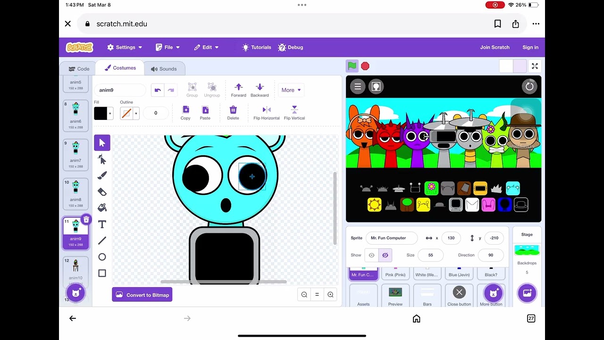Viewport: 604px width, 340px height.
Task: Click Convert to Bitmap button
Action: (x=142, y=295)
